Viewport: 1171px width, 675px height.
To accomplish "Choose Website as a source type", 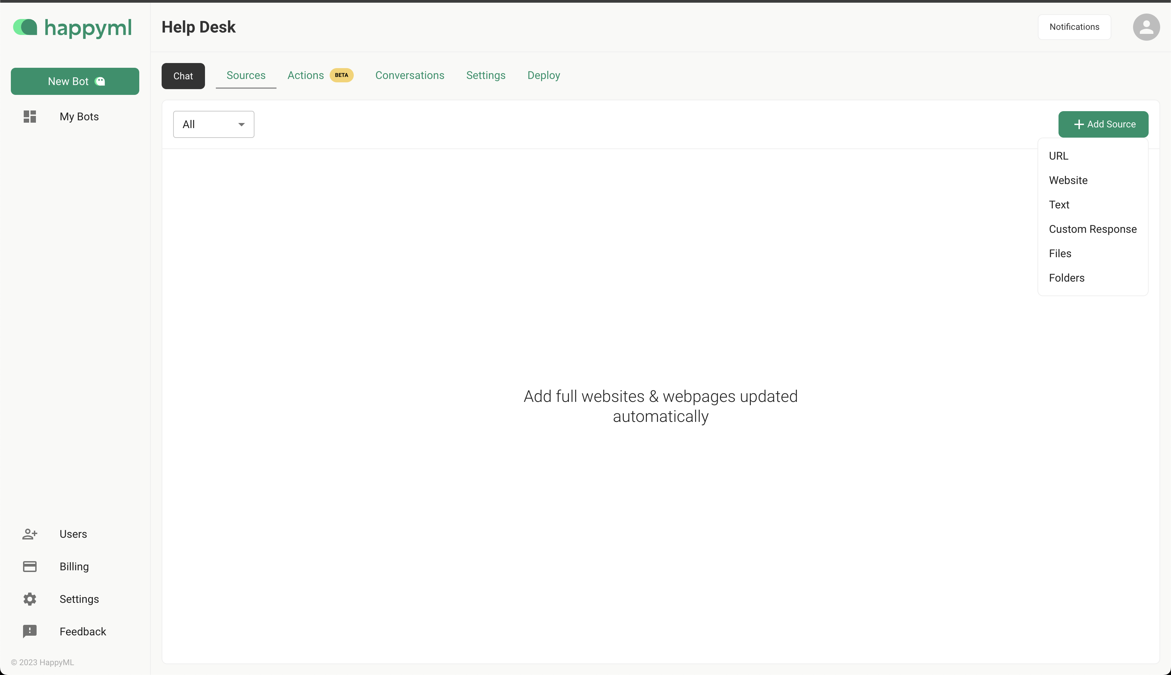I will [1068, 180].
